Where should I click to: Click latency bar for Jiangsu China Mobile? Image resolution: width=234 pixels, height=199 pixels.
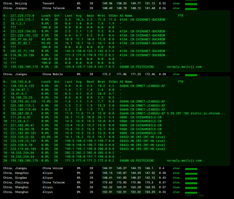(x=191, y=75)
